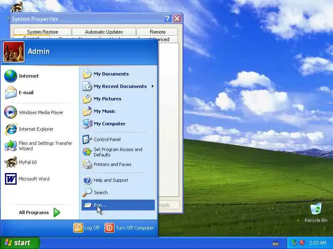Open Printers and Faxes icon
The height and width of the screenshot is (249, 333).
[87, 164]
